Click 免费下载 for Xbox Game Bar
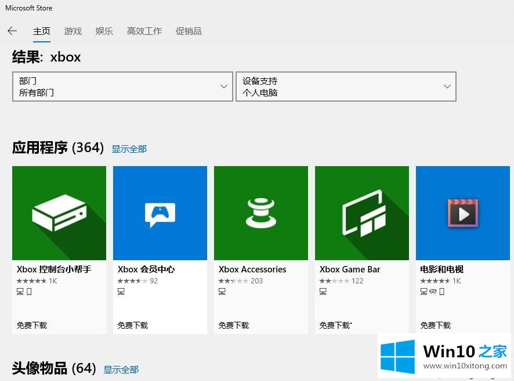 tap(335, 325)
